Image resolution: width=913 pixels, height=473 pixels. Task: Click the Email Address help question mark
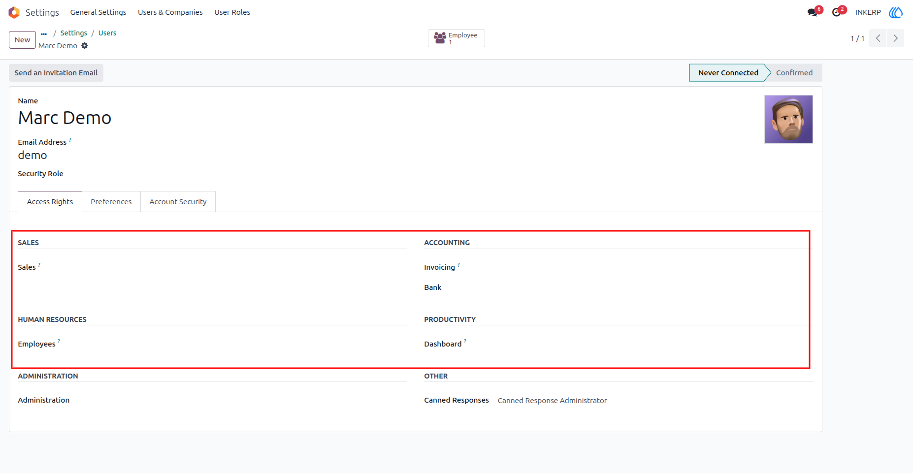tap(70, 140)
